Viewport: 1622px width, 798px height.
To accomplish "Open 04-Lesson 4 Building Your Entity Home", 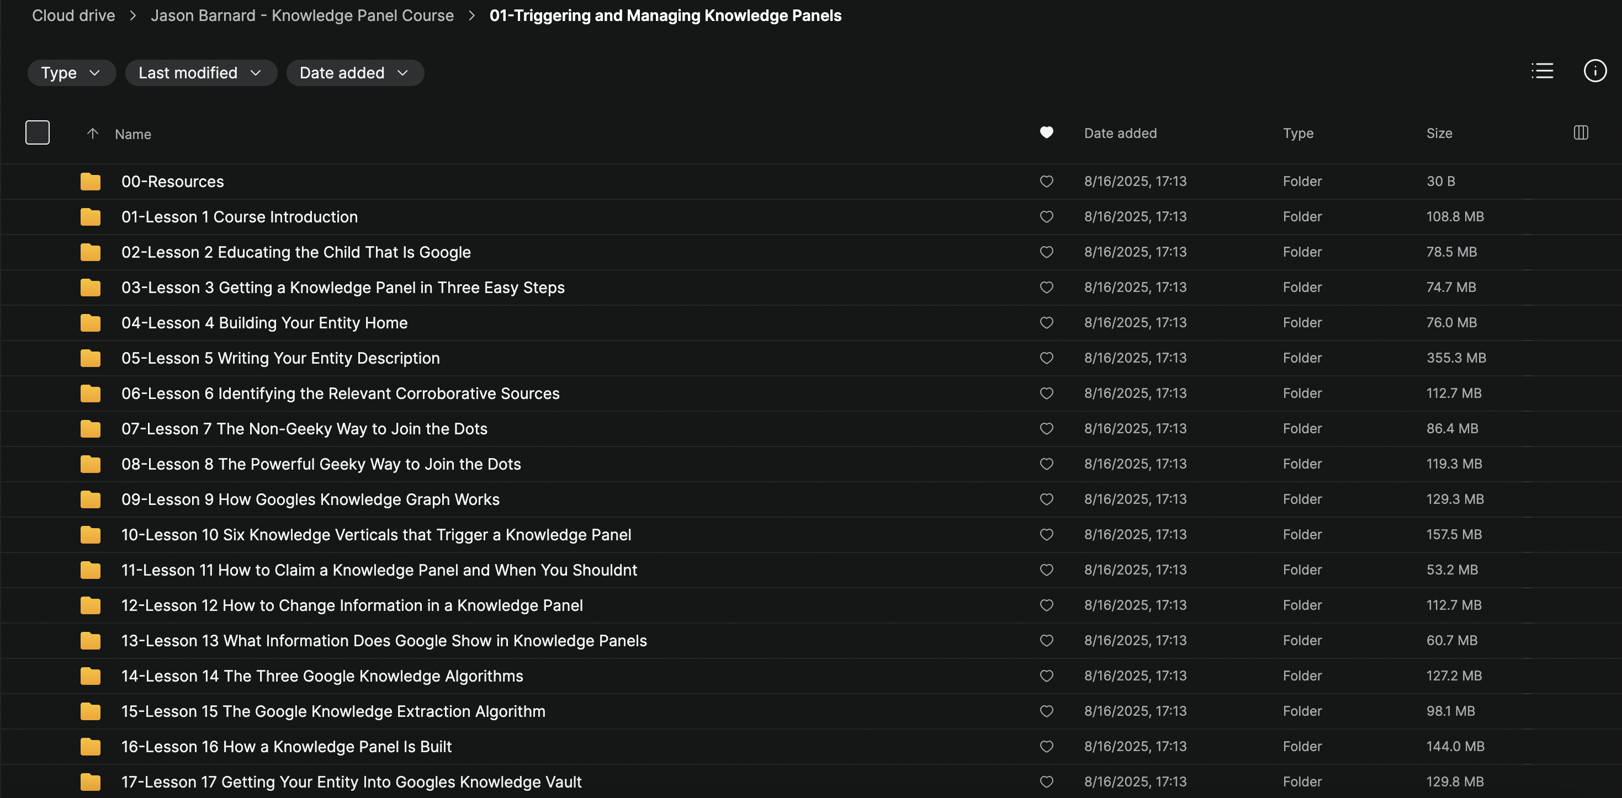I will 264,323.
